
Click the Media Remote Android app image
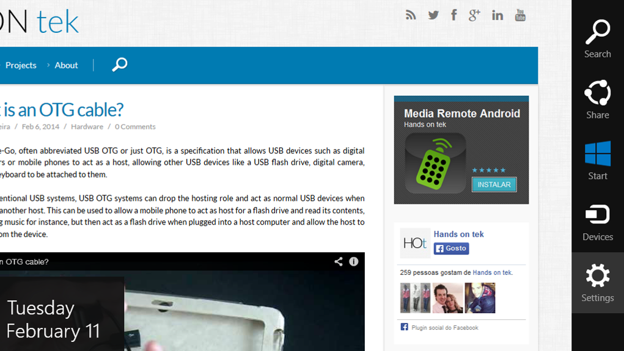[x=435, y=163]
